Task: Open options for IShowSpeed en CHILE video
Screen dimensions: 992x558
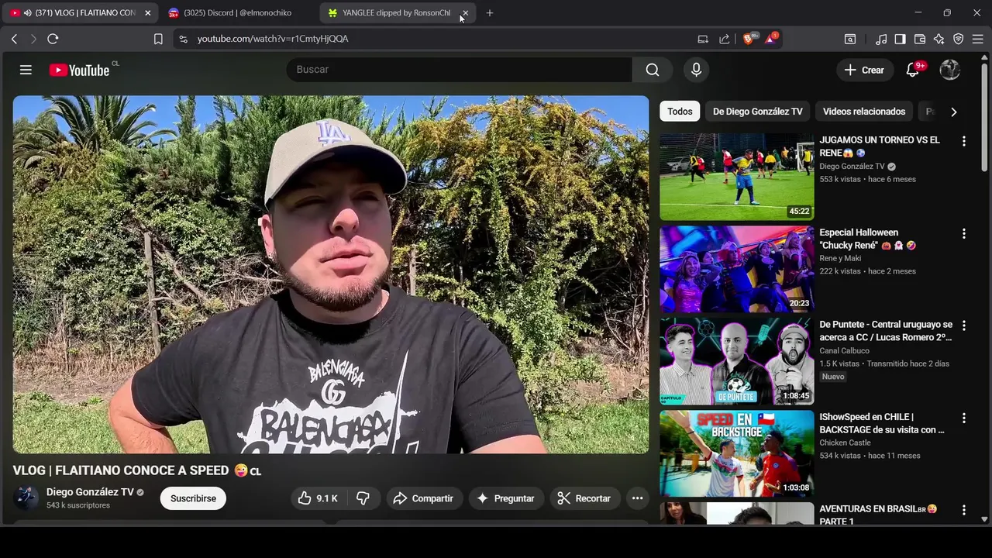Action: 964,418
